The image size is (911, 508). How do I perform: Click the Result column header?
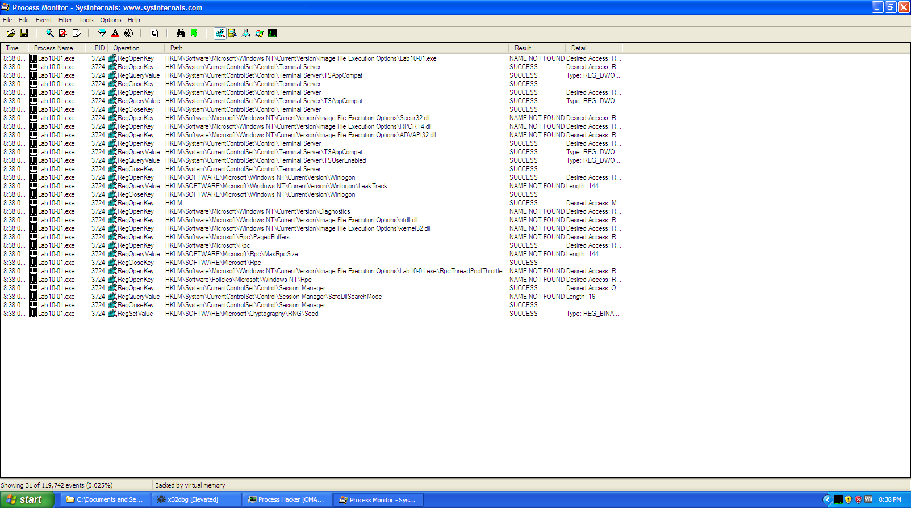(x=523, y=48)
